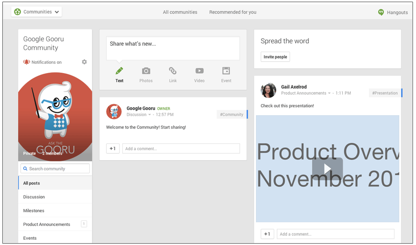This screenshot has height=245, width=416.
Task: Expand Discussion category dropdown on post
Action: point(149,115)
